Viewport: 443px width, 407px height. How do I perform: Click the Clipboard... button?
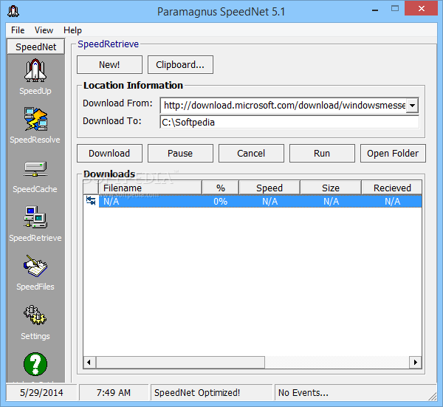point(180,64)
